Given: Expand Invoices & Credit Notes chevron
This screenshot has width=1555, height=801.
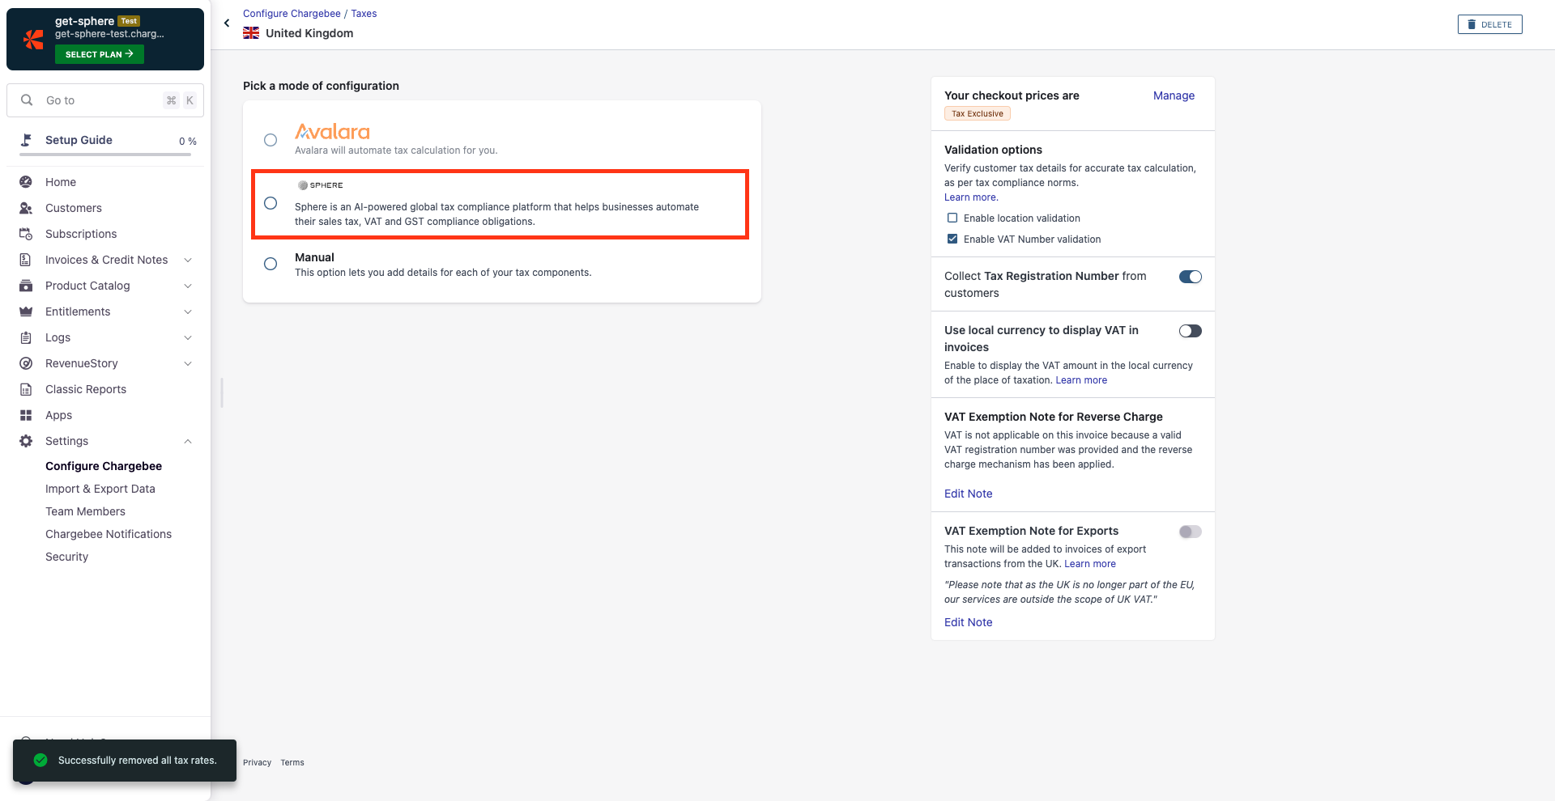Looking at the screenshot, I should click(188, 260).
